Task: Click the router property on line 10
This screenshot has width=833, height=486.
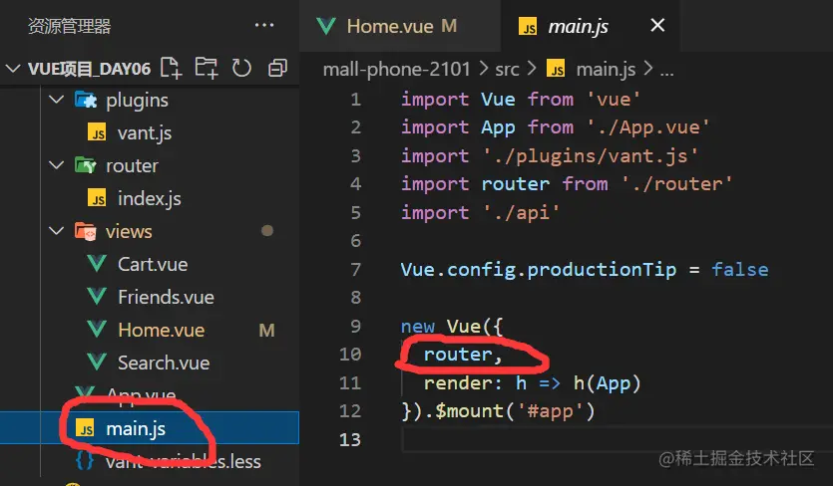Action: [x=458, y=354]
